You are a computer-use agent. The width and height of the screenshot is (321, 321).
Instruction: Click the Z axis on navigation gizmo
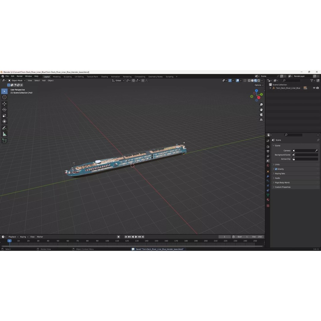(x=257, y=91)
